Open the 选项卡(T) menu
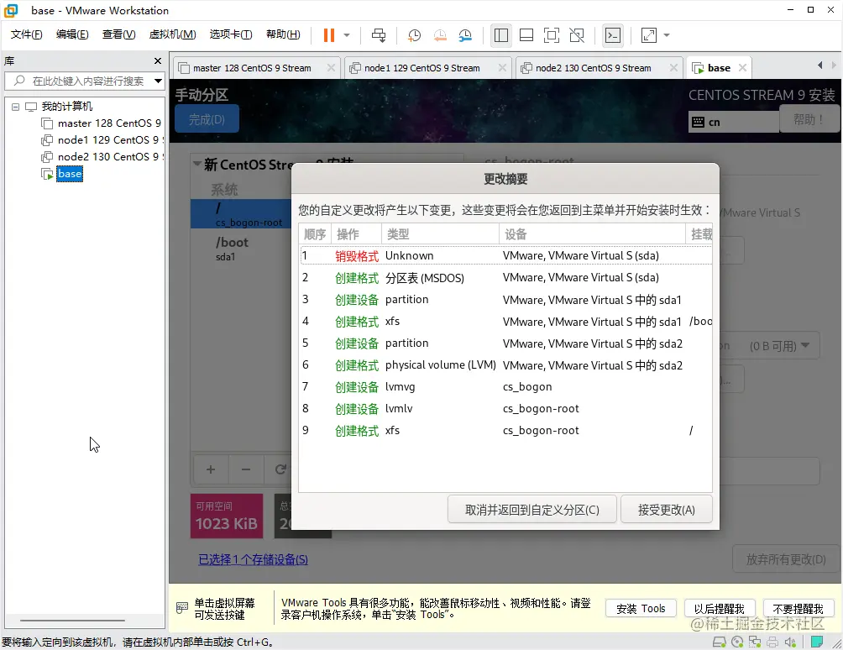843x650 pixels. pyautogui.click(x=231, y=34)
